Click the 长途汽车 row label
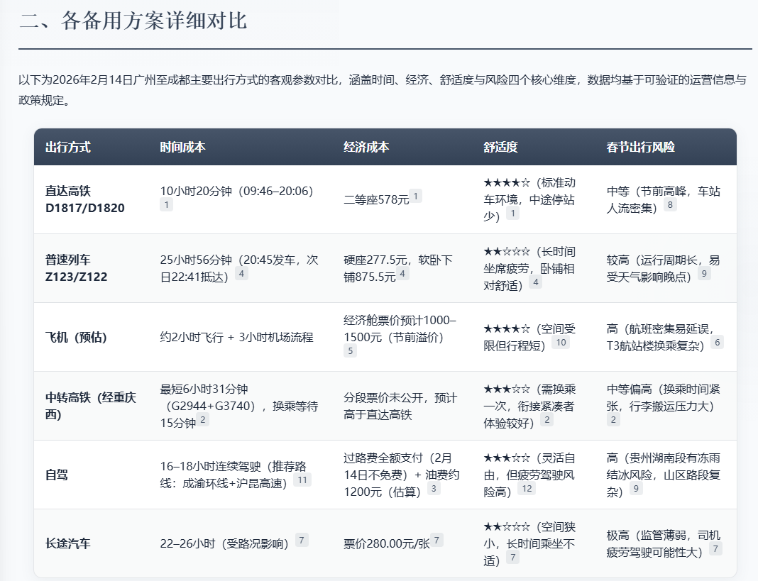 pyautogui.click(x=68, y=544)
